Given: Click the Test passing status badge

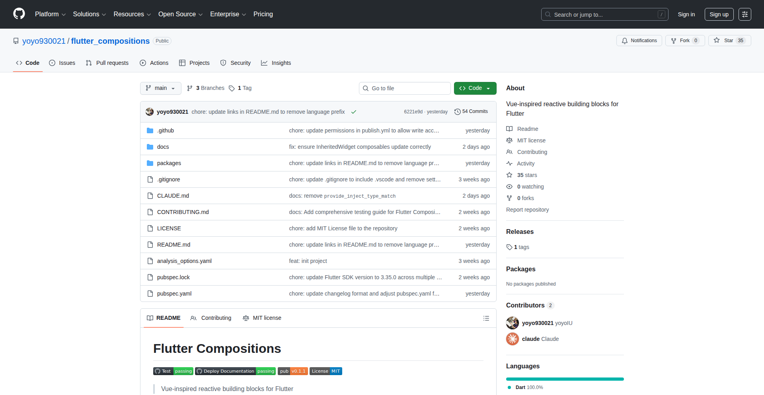Looking at the screenshot, I should click(173, 371).
